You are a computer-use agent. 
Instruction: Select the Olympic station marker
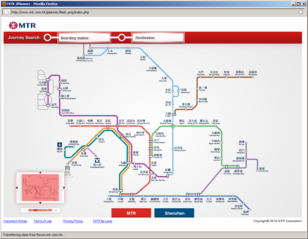pos(129,153)
